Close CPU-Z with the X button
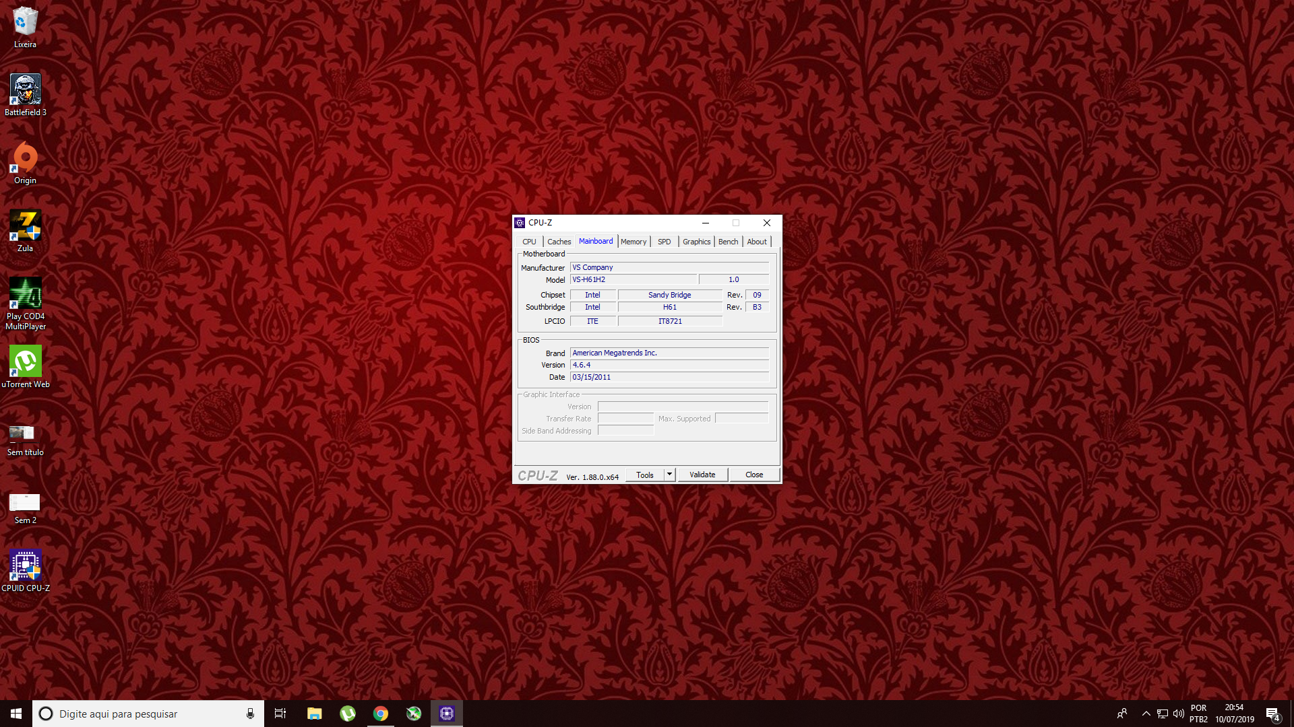 click(x=767, y=223)
